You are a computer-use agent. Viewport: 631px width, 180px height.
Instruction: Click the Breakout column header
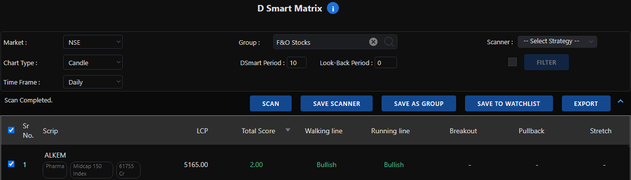(x=463, y=131)
